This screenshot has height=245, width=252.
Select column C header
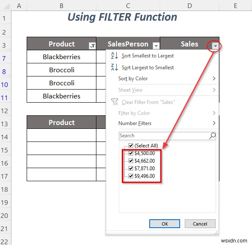point(128,6)
